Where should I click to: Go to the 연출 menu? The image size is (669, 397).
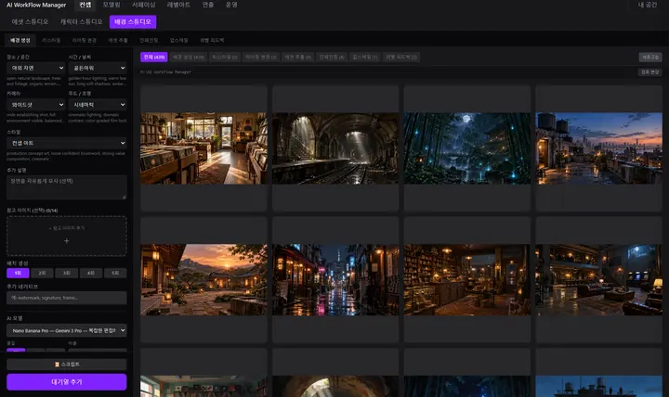pos(208,5)
